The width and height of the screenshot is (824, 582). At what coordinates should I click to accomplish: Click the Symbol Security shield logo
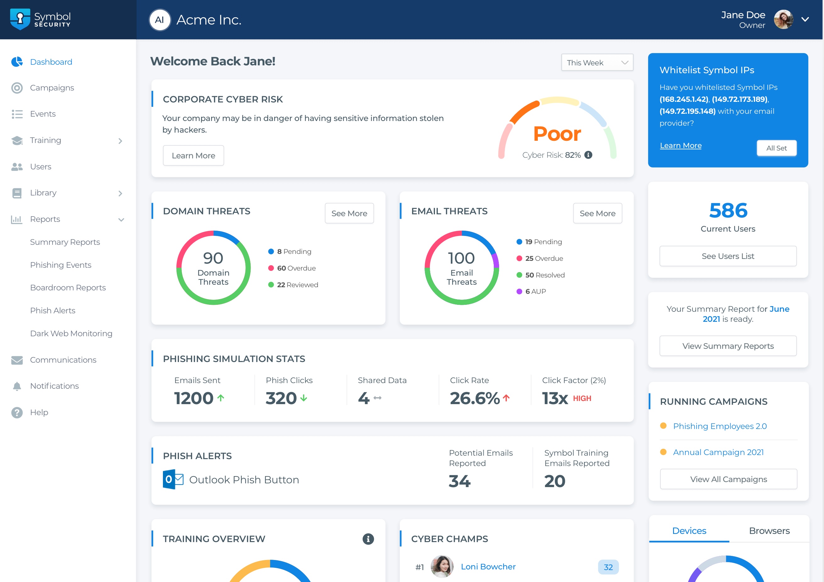20,19
